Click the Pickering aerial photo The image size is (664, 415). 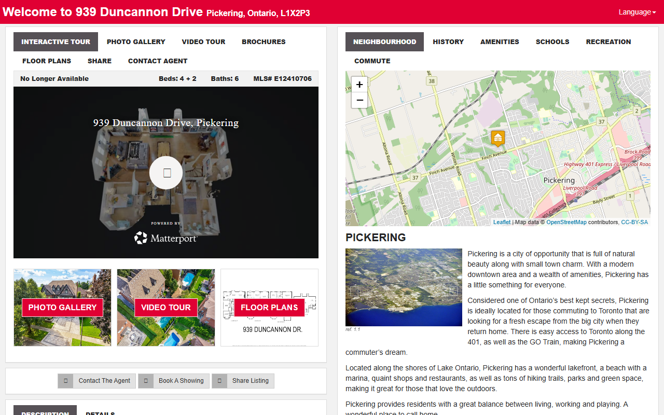[x=404, y=287]
